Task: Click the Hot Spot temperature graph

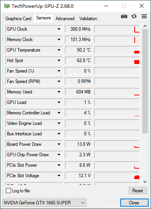Action: click(117, 60)
